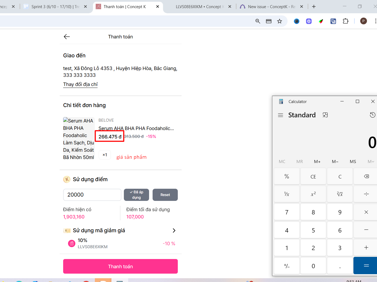The image size is (377, 282).
Task: Bookmark this page with the star icon
Action: (279, 21)
